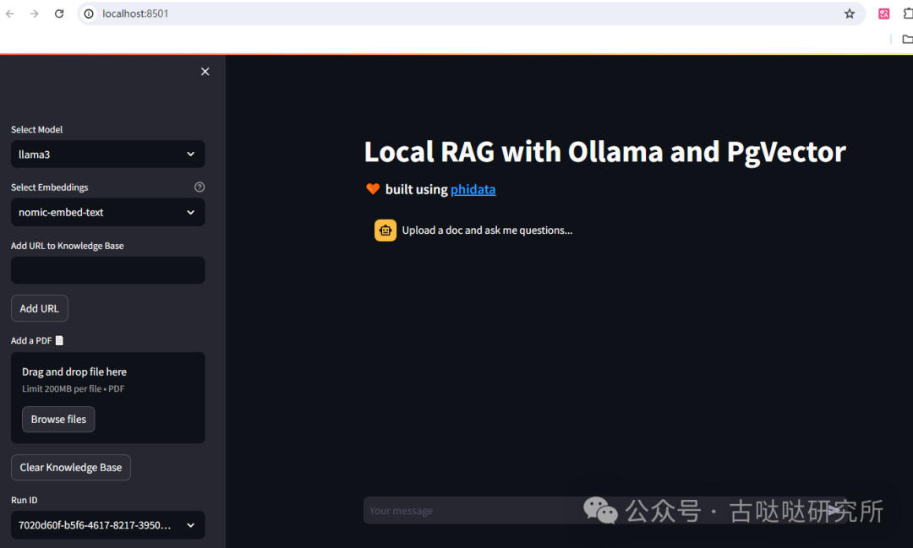Click the browser forward arrow
913x548 pixels.
pos(35,14)
